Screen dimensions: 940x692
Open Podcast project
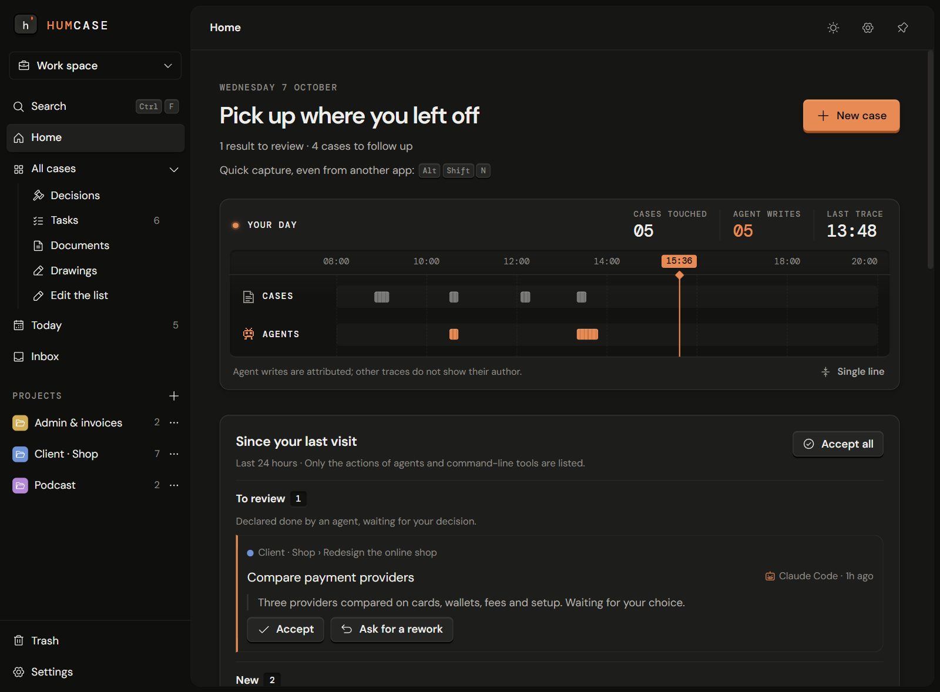[x=55, y=485]
